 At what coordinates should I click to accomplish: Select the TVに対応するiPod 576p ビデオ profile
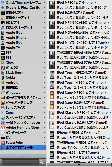[79, 65]
